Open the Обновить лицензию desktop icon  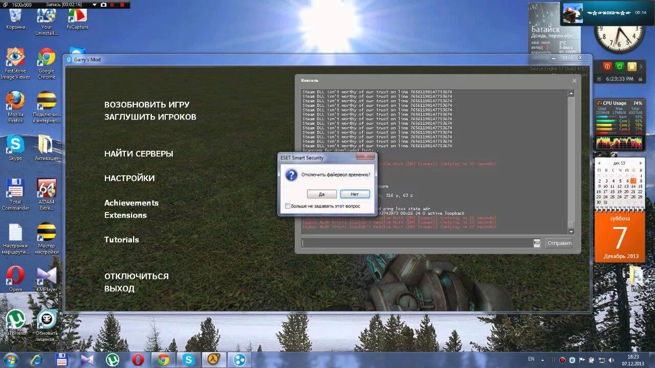[x=46, y=326]
